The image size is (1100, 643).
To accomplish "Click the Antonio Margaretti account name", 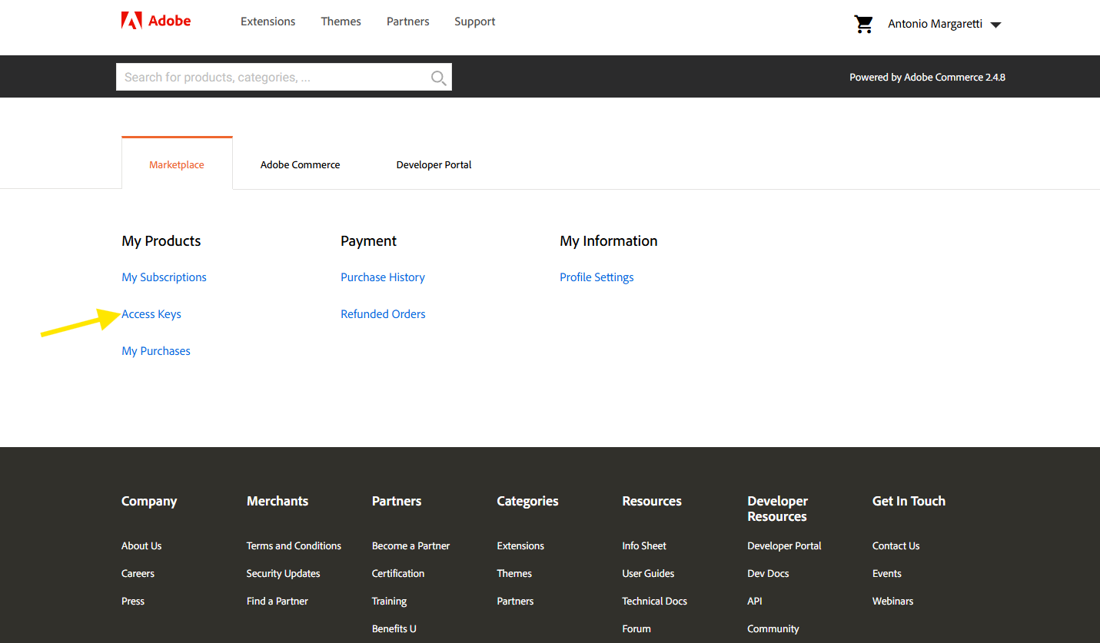I will coord(935,24).
